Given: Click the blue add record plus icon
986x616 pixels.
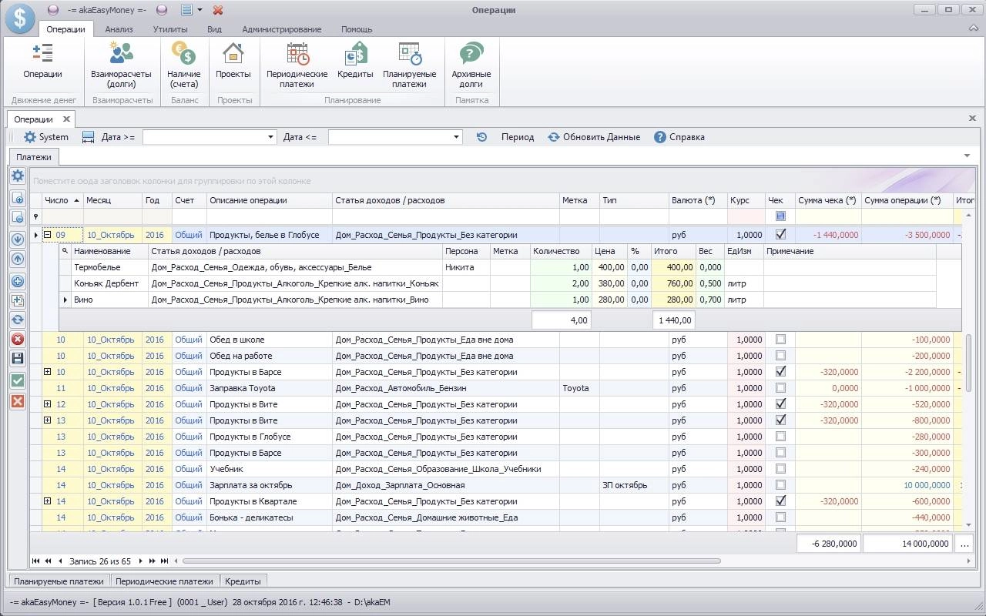Looking at the screenshot, I should (18, 281).
